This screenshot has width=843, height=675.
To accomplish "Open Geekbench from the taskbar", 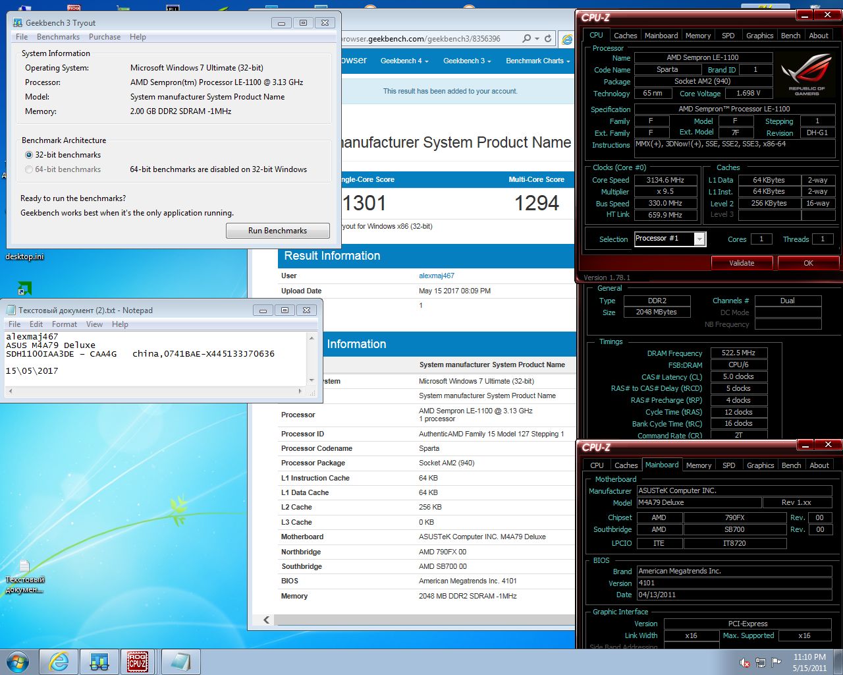I will tap(99, 662).
